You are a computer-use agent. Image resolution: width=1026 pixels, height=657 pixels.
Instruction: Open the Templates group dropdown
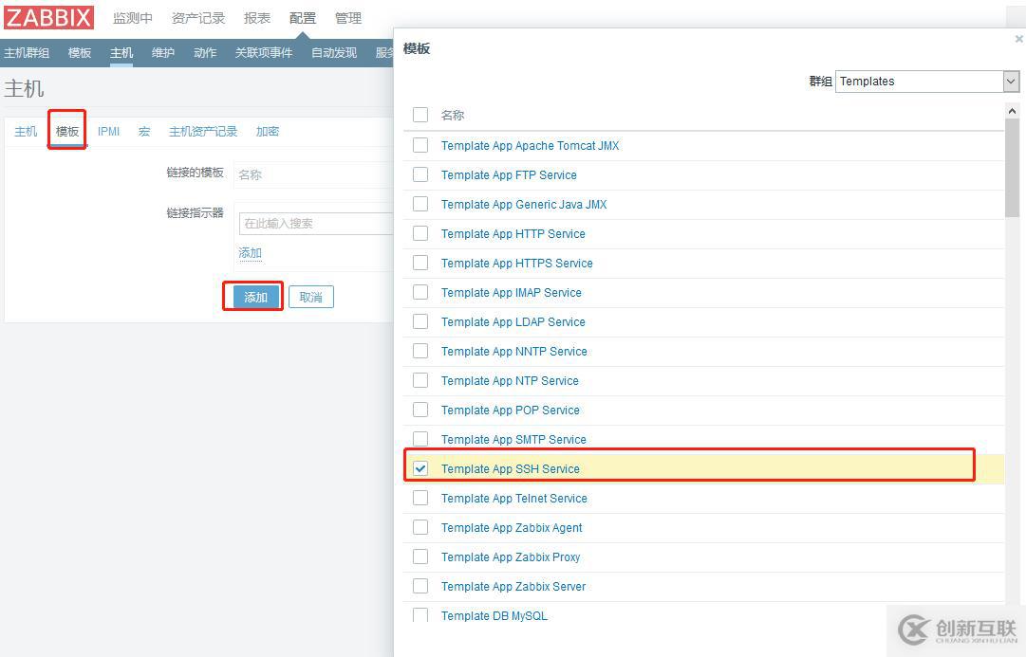[x=1010, y=82]
